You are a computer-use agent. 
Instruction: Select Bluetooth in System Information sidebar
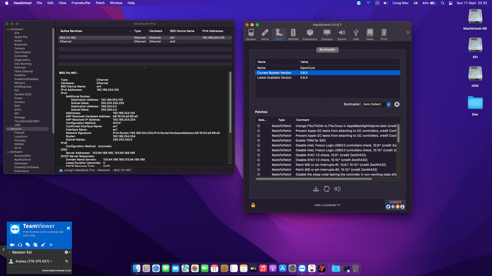point(21,44)
